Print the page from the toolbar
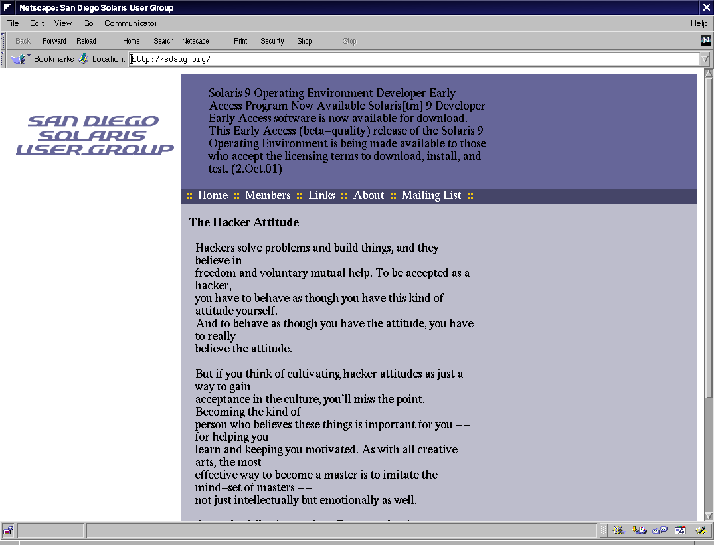The height and width of the screenshot is (545, 714). 240,41
